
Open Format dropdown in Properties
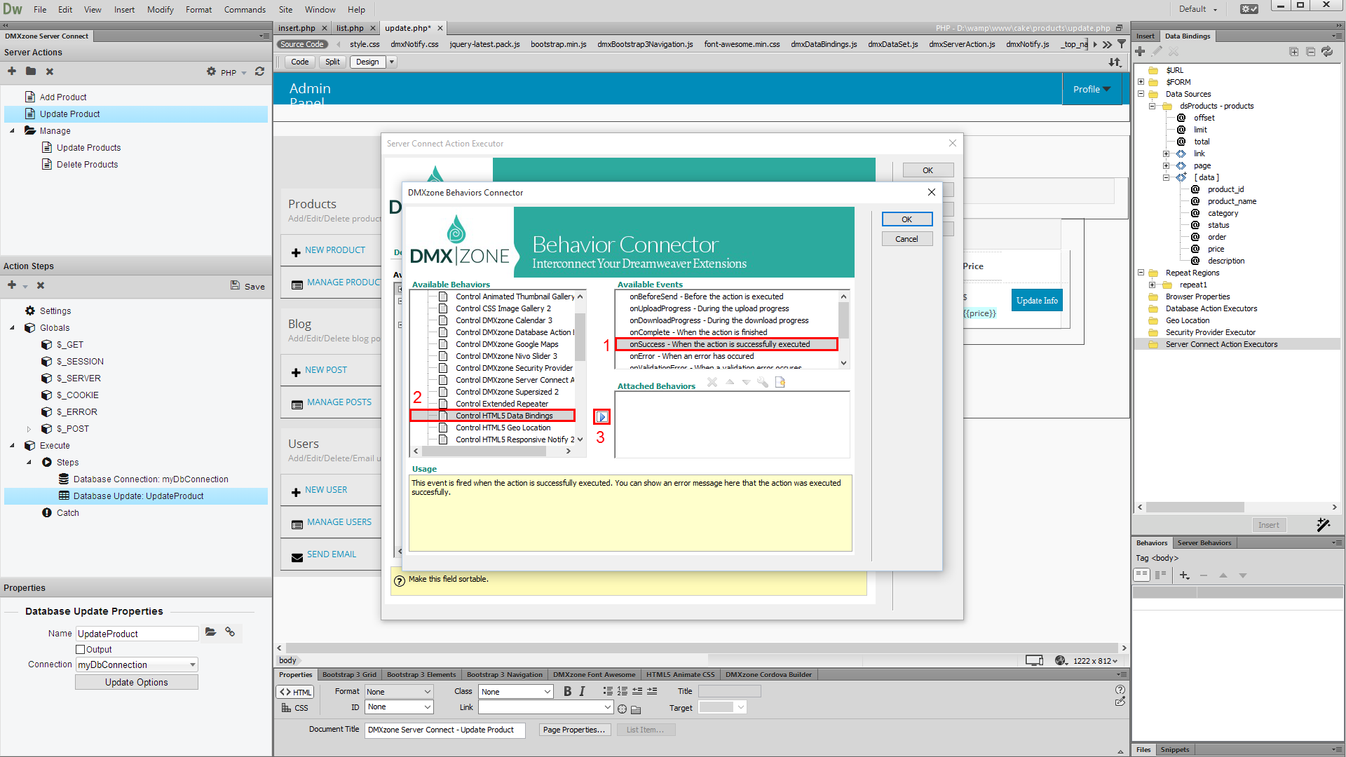(399, 692)
